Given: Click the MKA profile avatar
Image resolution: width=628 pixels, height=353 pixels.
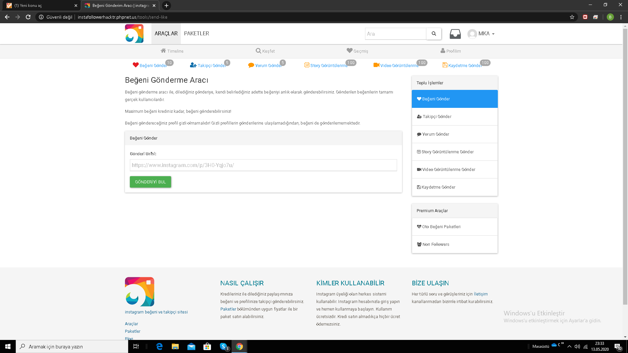Looking at the screenshot, I should click(472, 34).
